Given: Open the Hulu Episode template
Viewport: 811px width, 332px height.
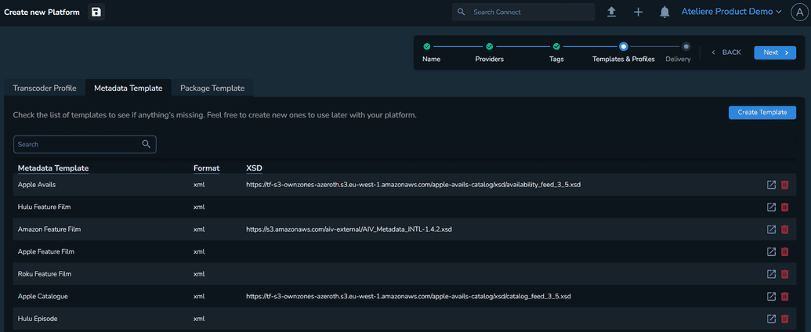Looking at the screenshot, I should pos(771,319).
